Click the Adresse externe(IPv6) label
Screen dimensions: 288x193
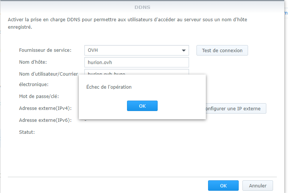click(45, 120)
